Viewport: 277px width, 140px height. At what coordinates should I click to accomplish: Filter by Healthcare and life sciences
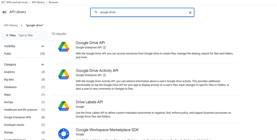tap(21, 110)
